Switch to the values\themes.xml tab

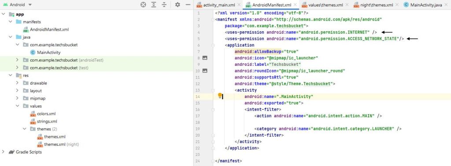(325, 5)
